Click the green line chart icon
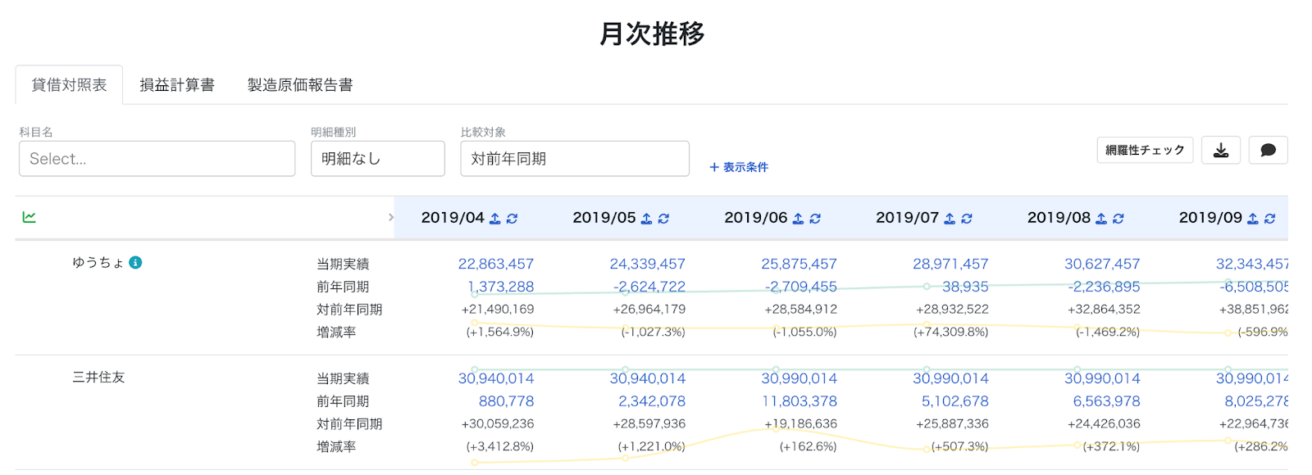Screen dimensions: 1312x475 [30, 217]
